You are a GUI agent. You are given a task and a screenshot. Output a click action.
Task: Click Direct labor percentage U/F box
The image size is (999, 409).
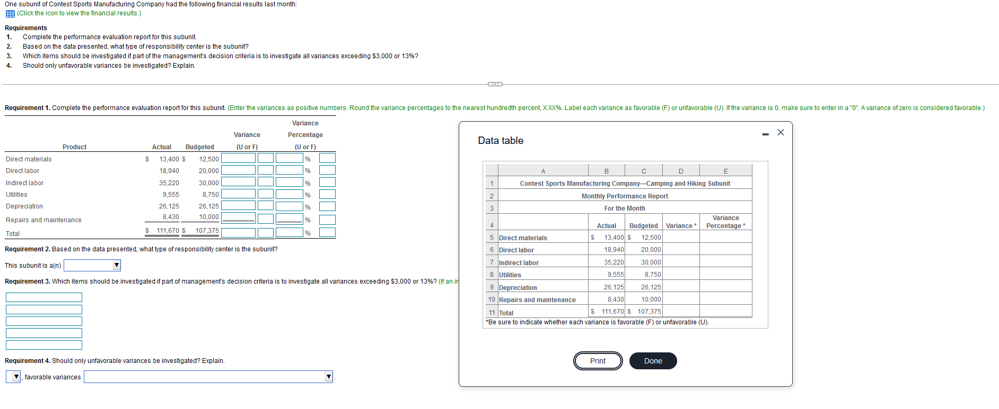click(x=327, y=170)
